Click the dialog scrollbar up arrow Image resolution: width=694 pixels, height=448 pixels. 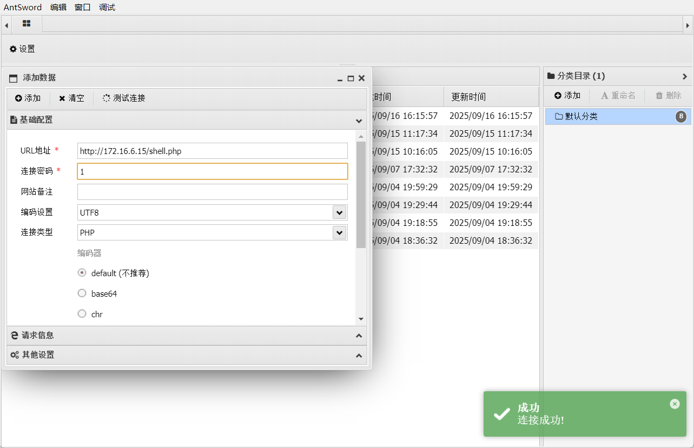[x=361, y=137]
